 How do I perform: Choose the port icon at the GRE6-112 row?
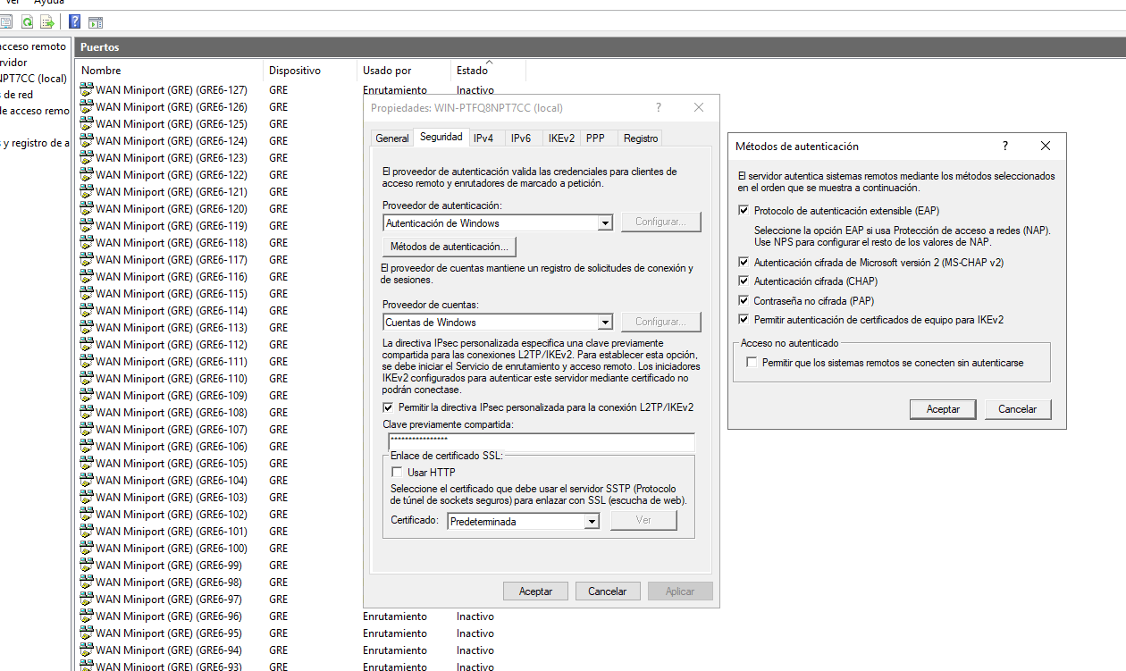pos(87,345)
